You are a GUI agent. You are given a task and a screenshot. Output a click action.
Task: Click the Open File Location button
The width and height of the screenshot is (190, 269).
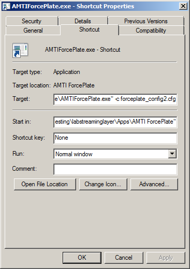(x=45, y=184)
